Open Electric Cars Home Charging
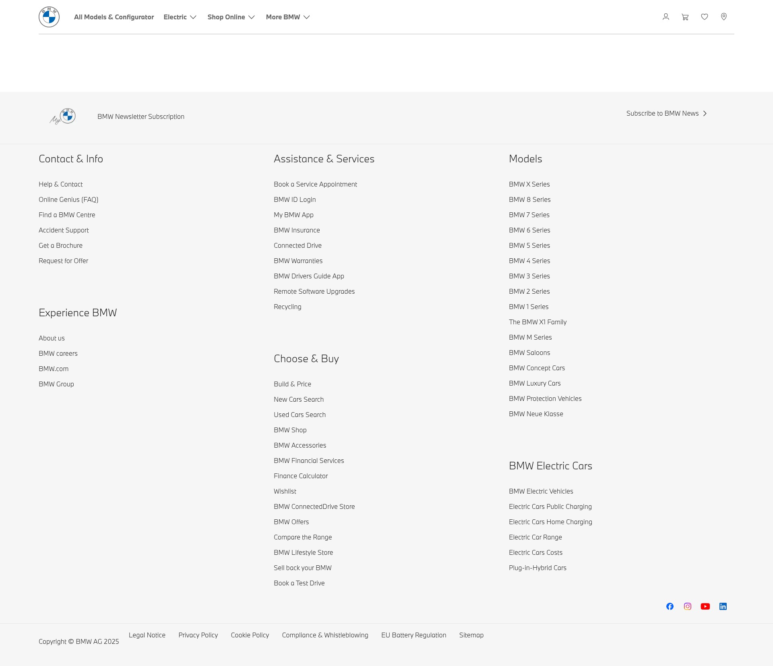Viewport: 773px width, 666px height. (x=550, y=522)
